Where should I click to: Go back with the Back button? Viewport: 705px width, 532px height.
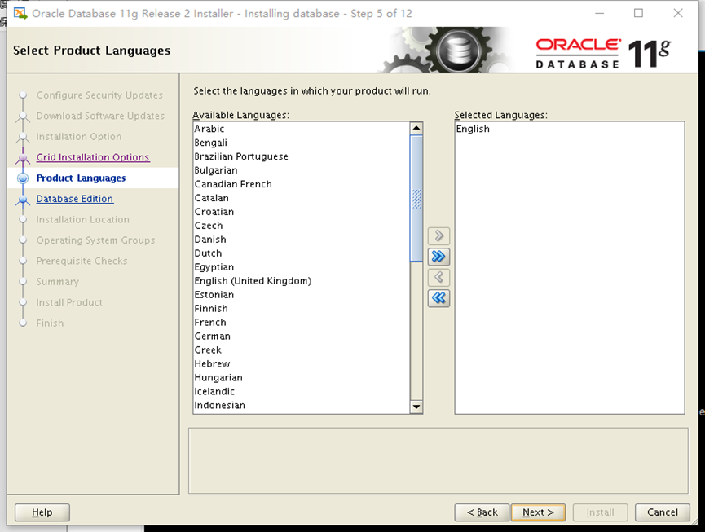[x=482, y=512]
